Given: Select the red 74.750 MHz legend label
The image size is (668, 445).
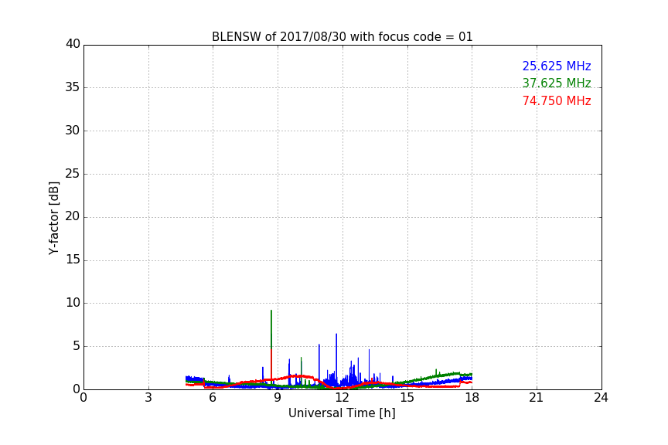Looking at the screenshot, I should pyautogui.click(x=557, y=101).
